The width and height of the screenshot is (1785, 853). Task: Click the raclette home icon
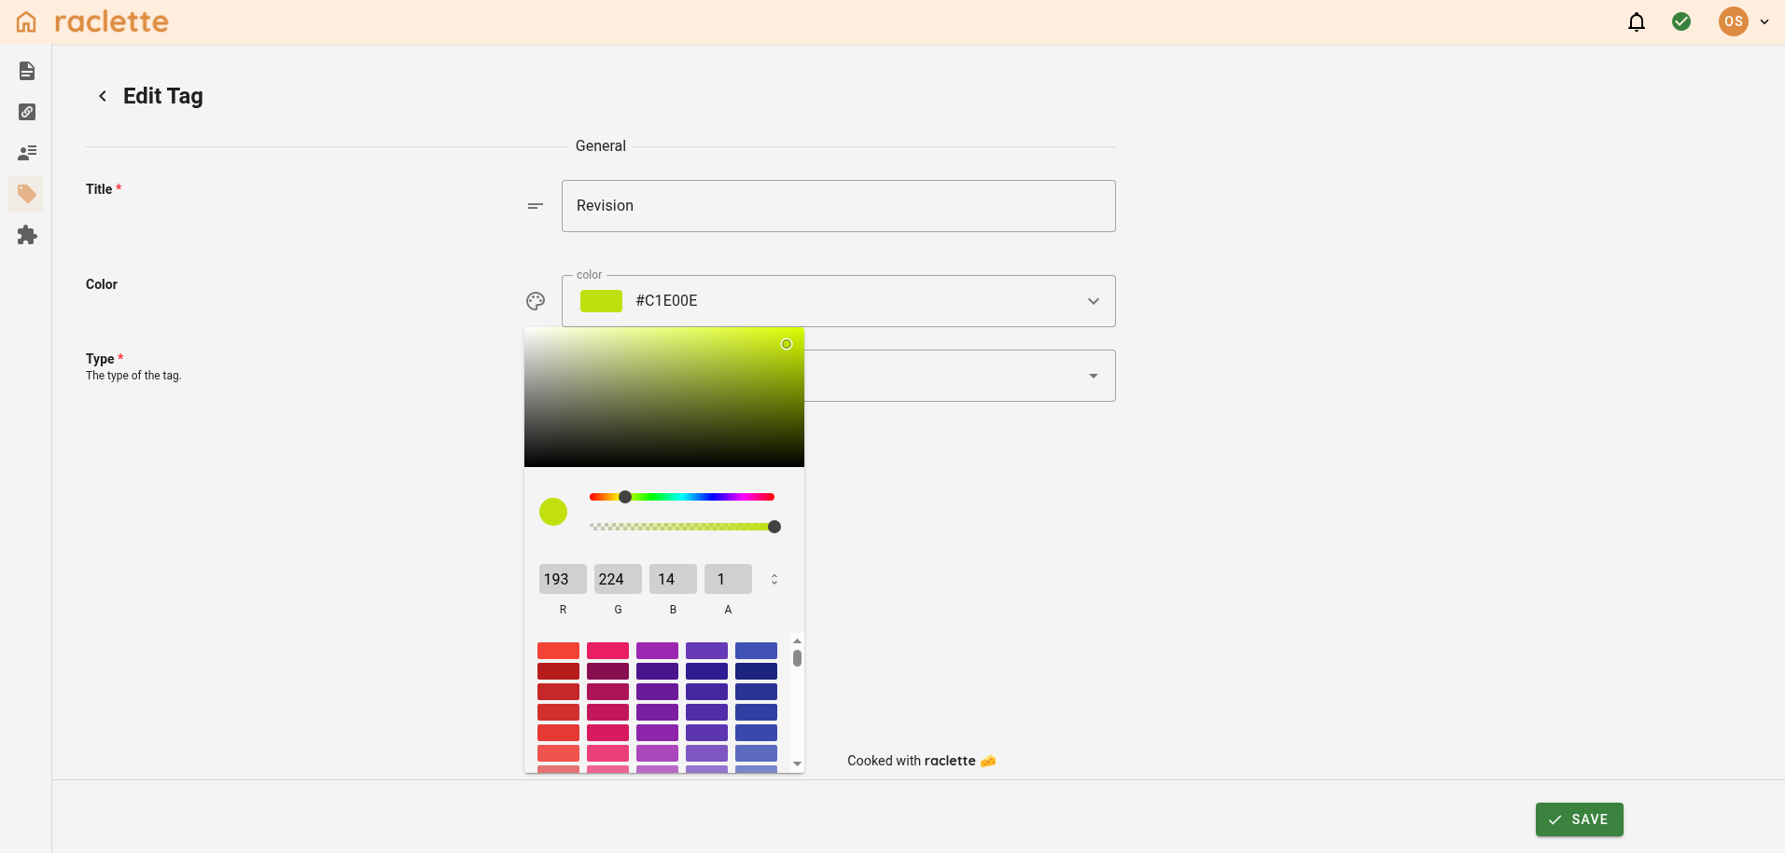pyautogui.click(x=26, y=21)
